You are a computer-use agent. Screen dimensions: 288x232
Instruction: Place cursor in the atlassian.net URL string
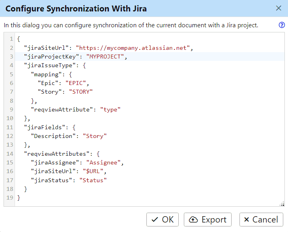[134, 48]
